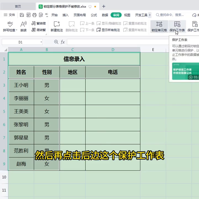Toggle 显示所有批注
This screenshot has height=199, width=199.
(108, 30)
